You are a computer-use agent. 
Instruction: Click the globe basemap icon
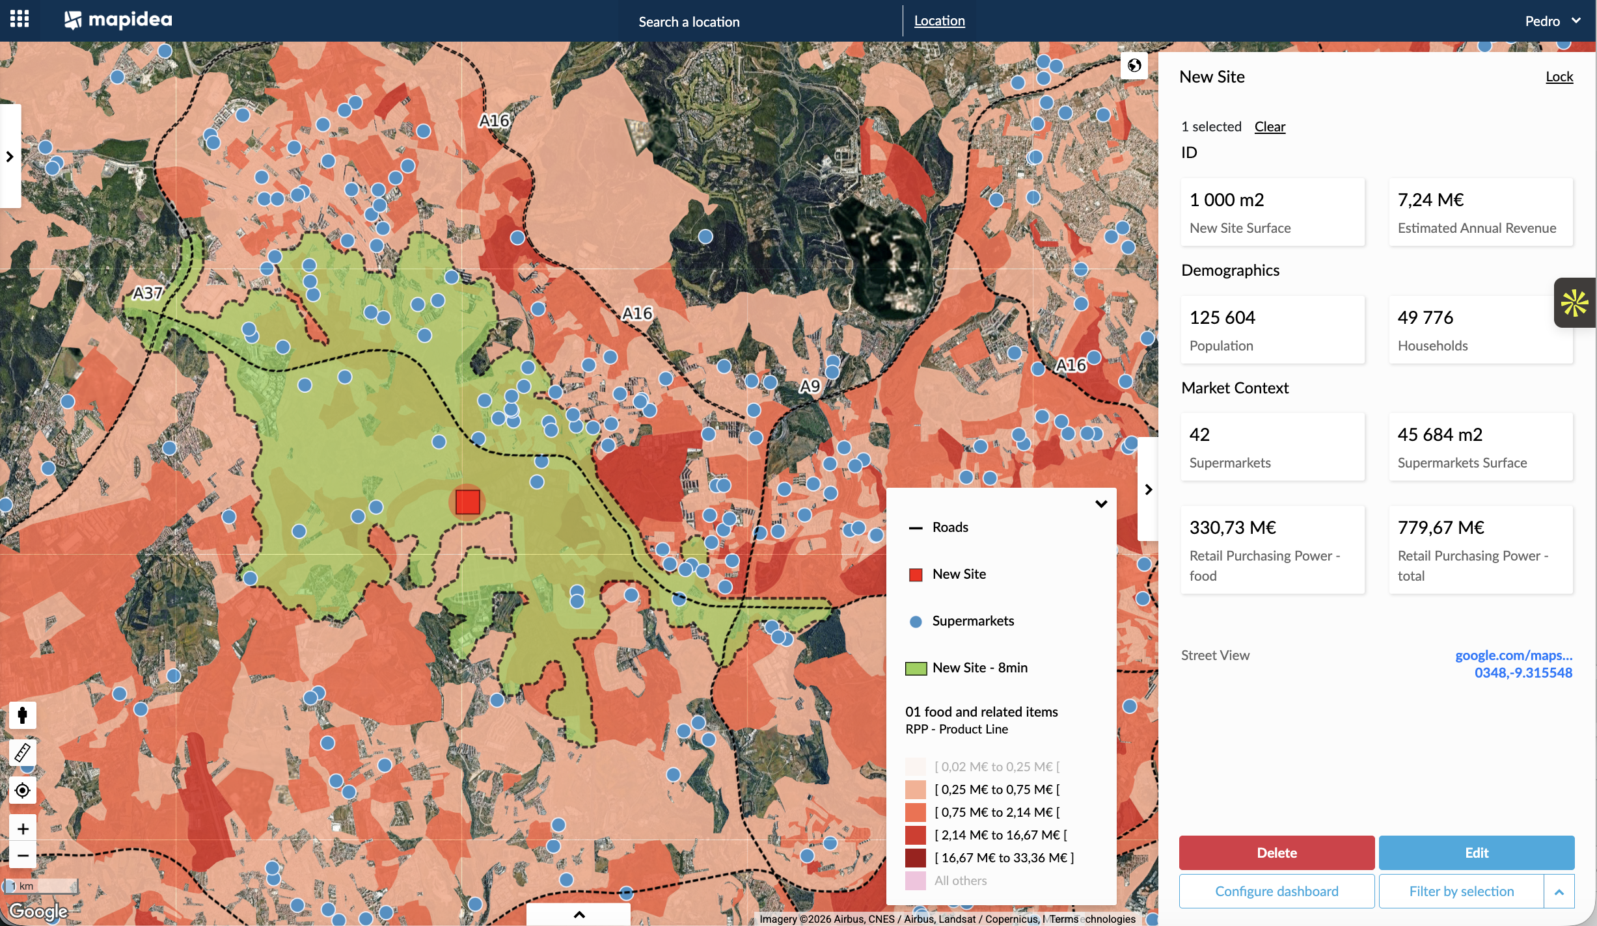pyautogui.click(x=1134, y=65)
